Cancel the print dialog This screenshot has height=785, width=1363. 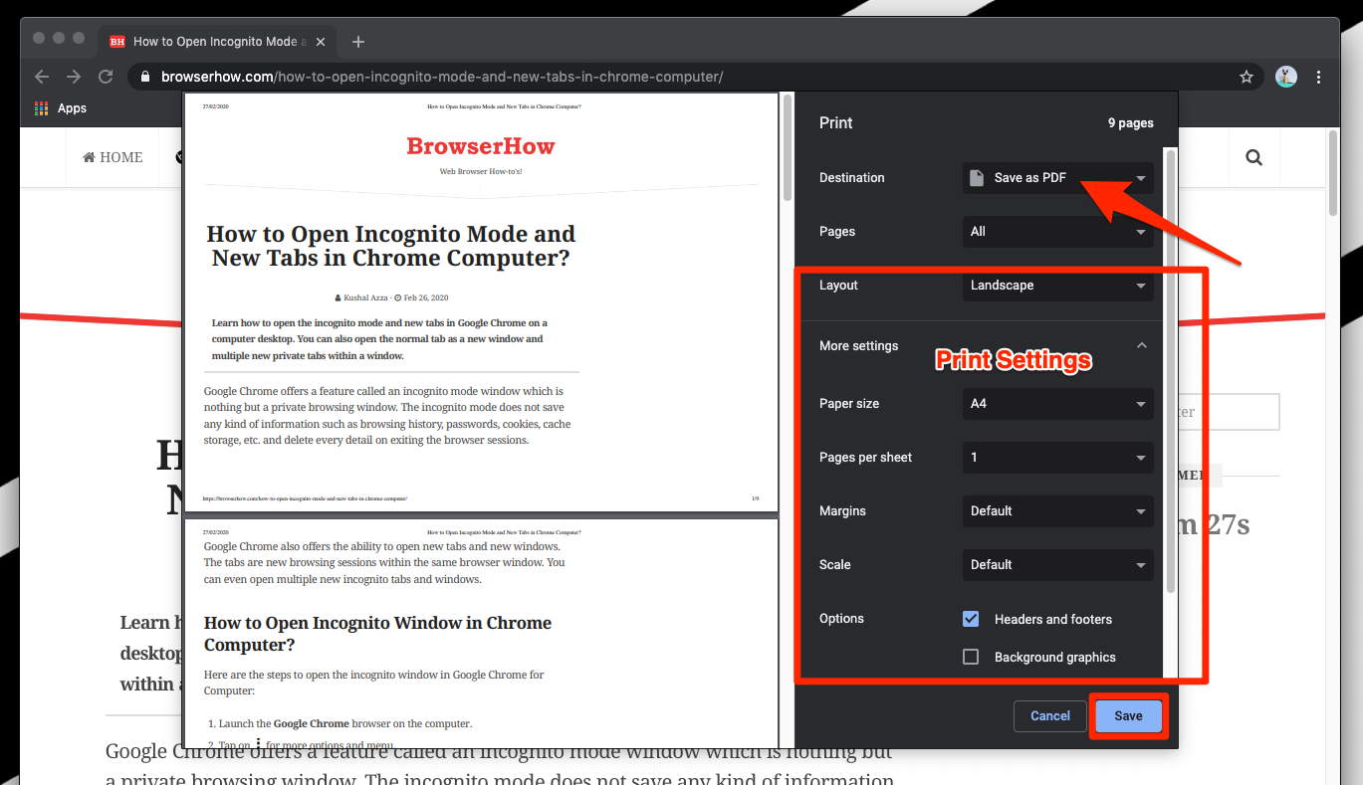pyautogui.click(x=1050, y=716)
